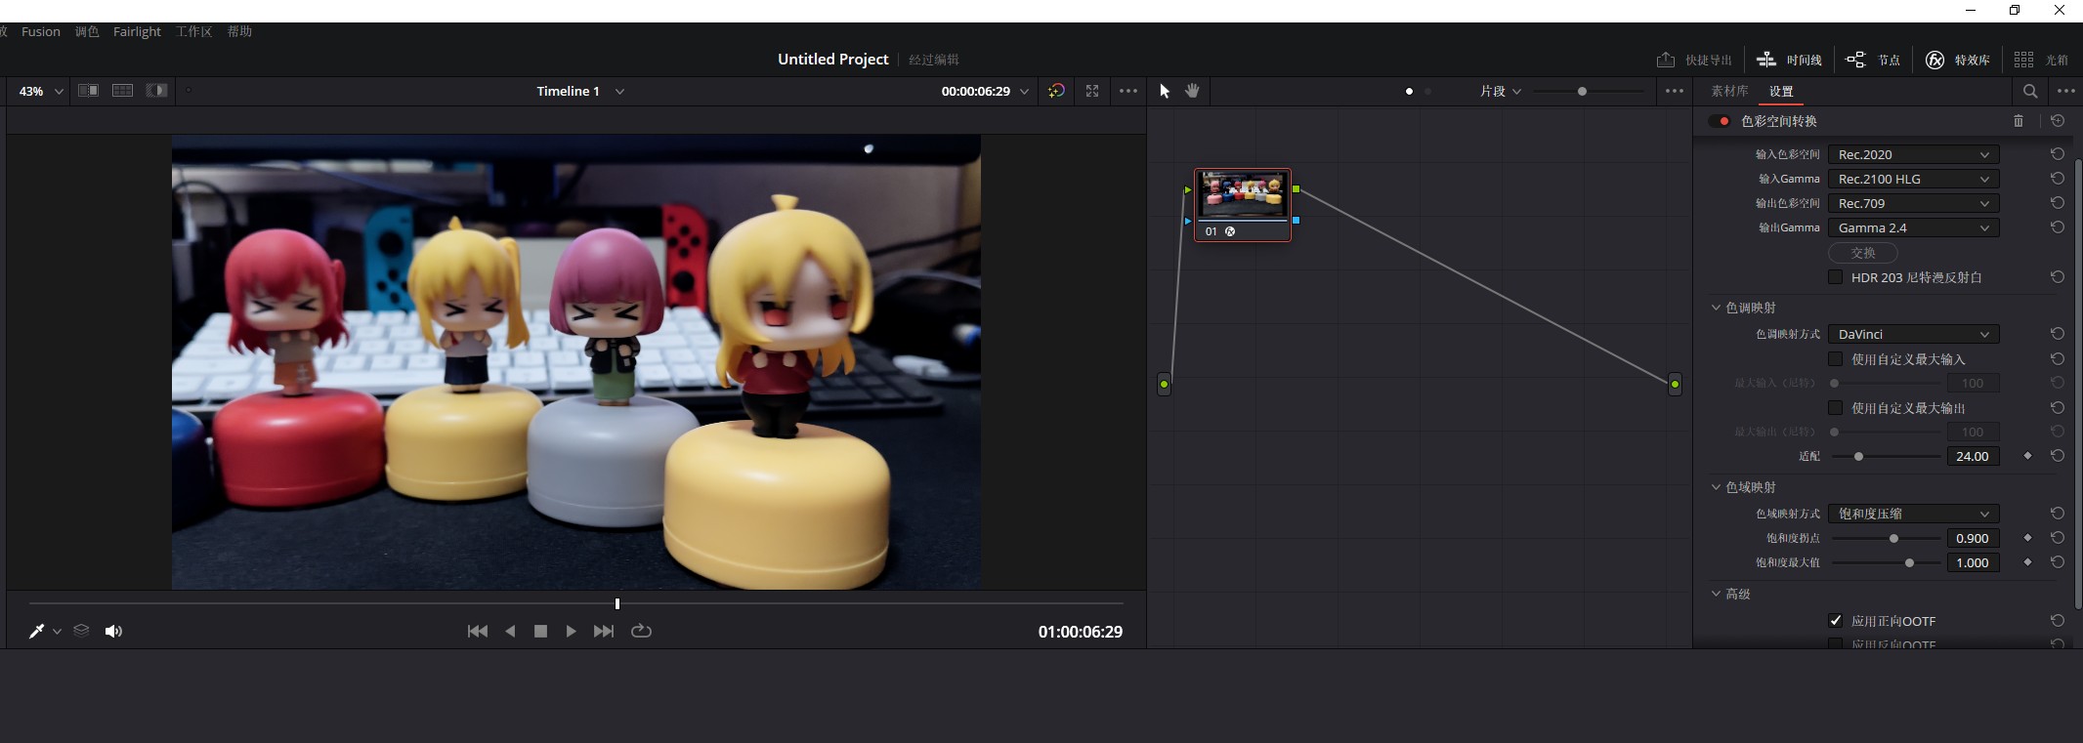
Task: Select the single viewer layout icon
Action: pyautogui.click(x=88, y=91)
